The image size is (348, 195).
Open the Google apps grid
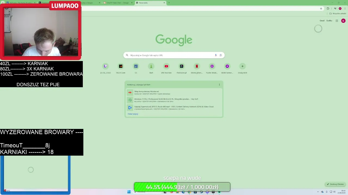coord(337,21)
